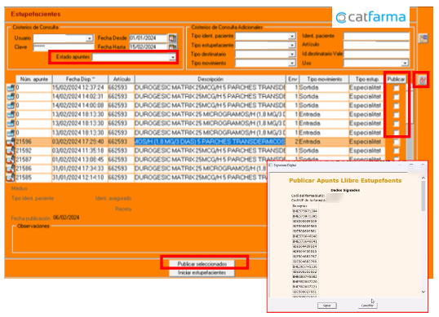This screenshot has height=317, width=439.
Task: Click the Publicar column header
Action: [396, 79]
